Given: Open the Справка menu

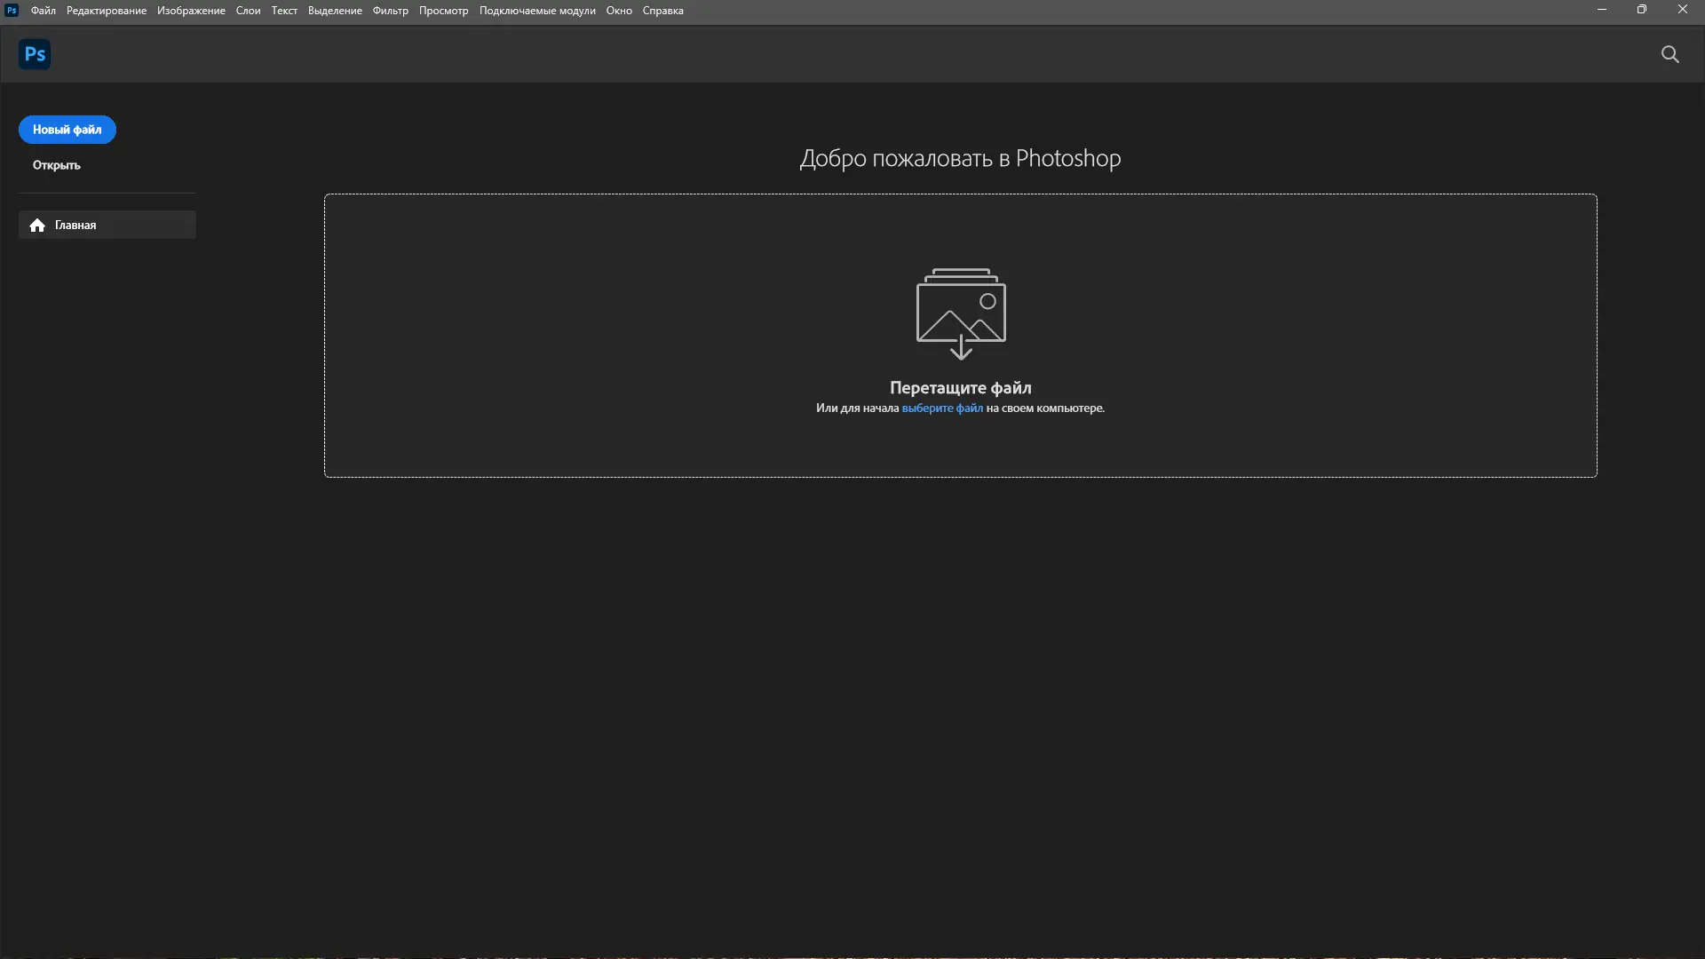Looking at the screenshot, I should pyautogui.click(x=662, y=10).
